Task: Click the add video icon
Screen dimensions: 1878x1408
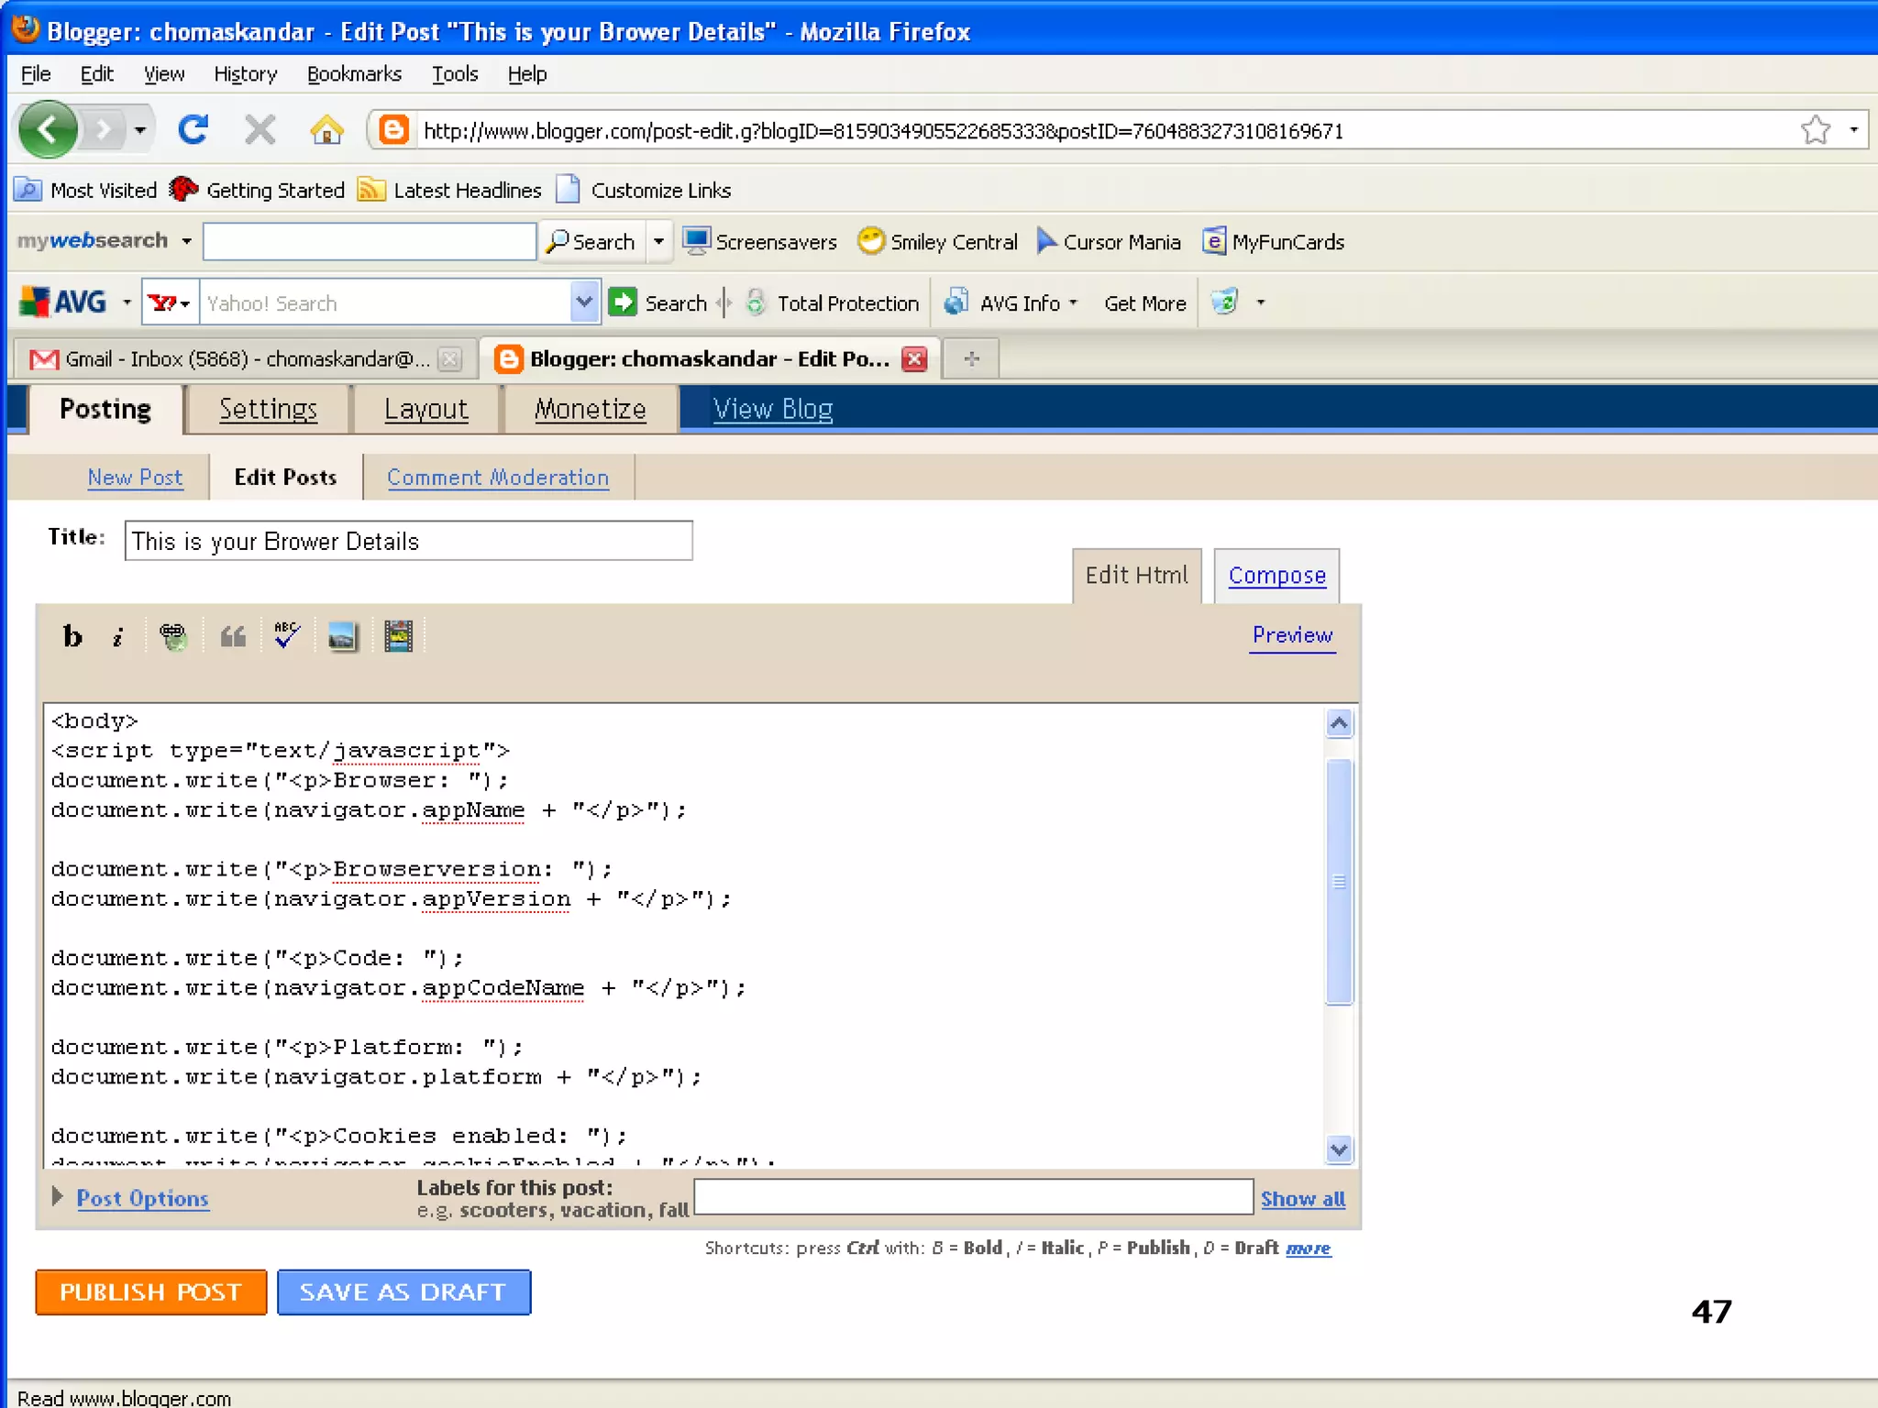Action: pyautogui.click(x=398, y=636)
